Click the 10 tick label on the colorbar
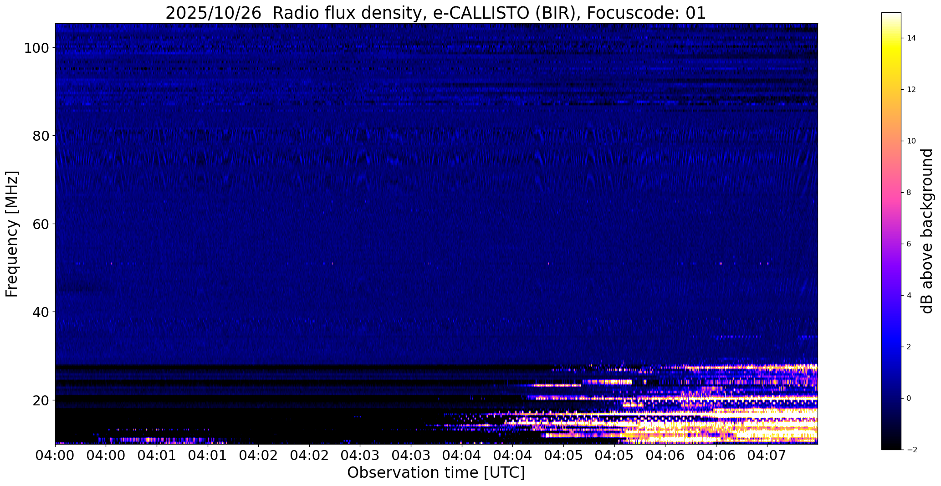Viewport: 941px width, 486px height. [911, 141]
